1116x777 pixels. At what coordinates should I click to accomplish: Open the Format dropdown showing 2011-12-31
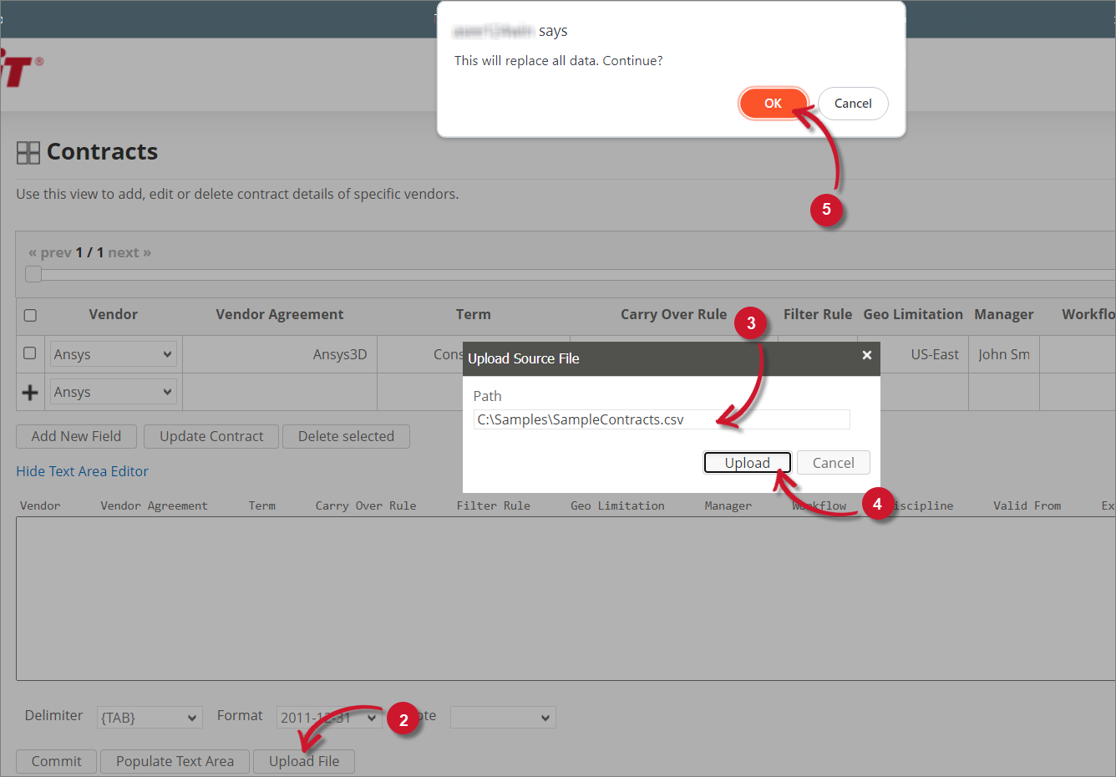coord(328,717)
